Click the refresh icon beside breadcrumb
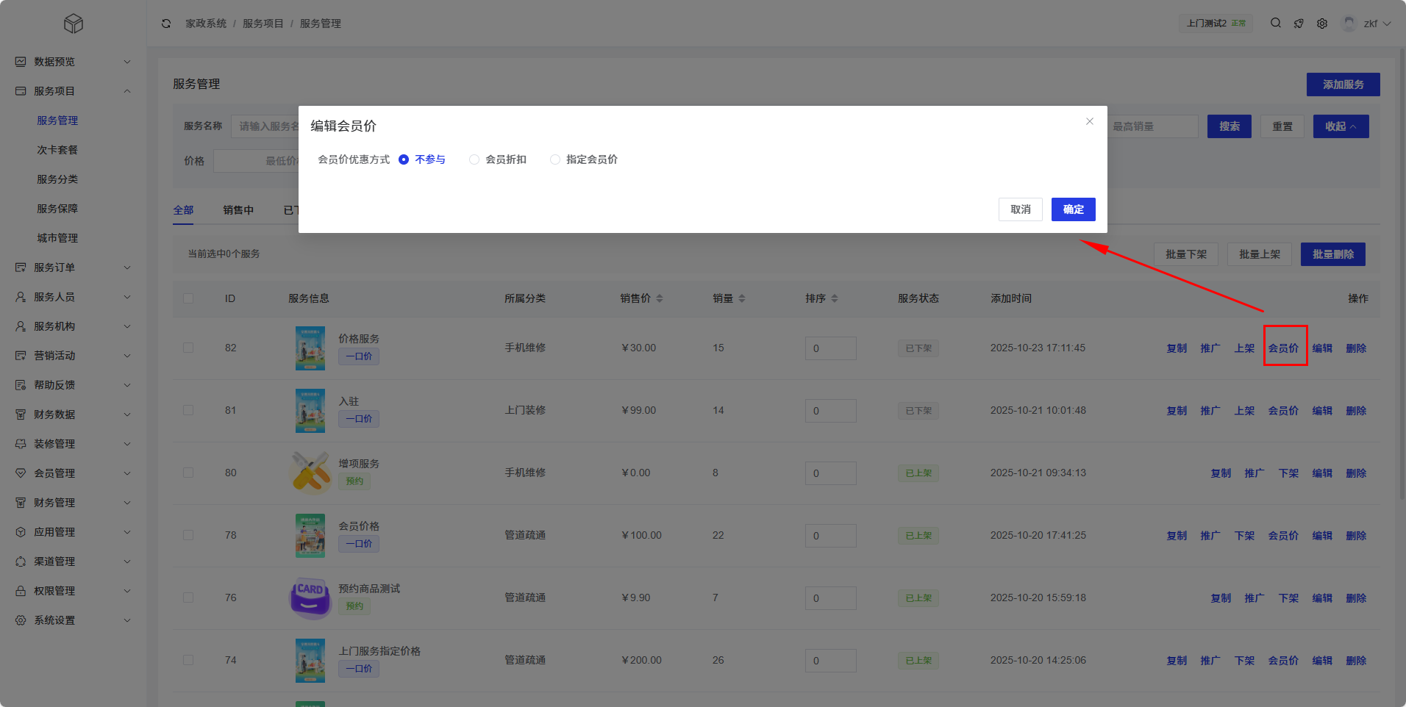The width and height of the screenshot is (1406, 707). pos(166,24)
